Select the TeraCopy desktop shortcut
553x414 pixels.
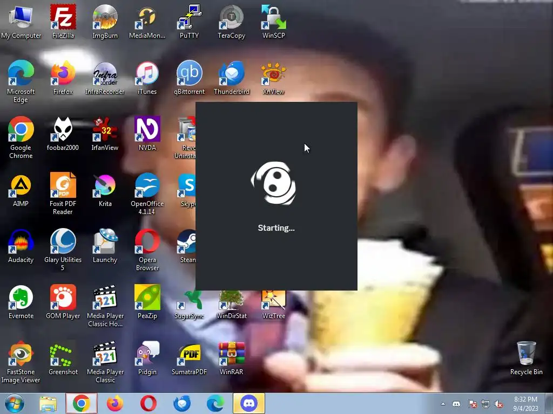(x=231, y=21)
